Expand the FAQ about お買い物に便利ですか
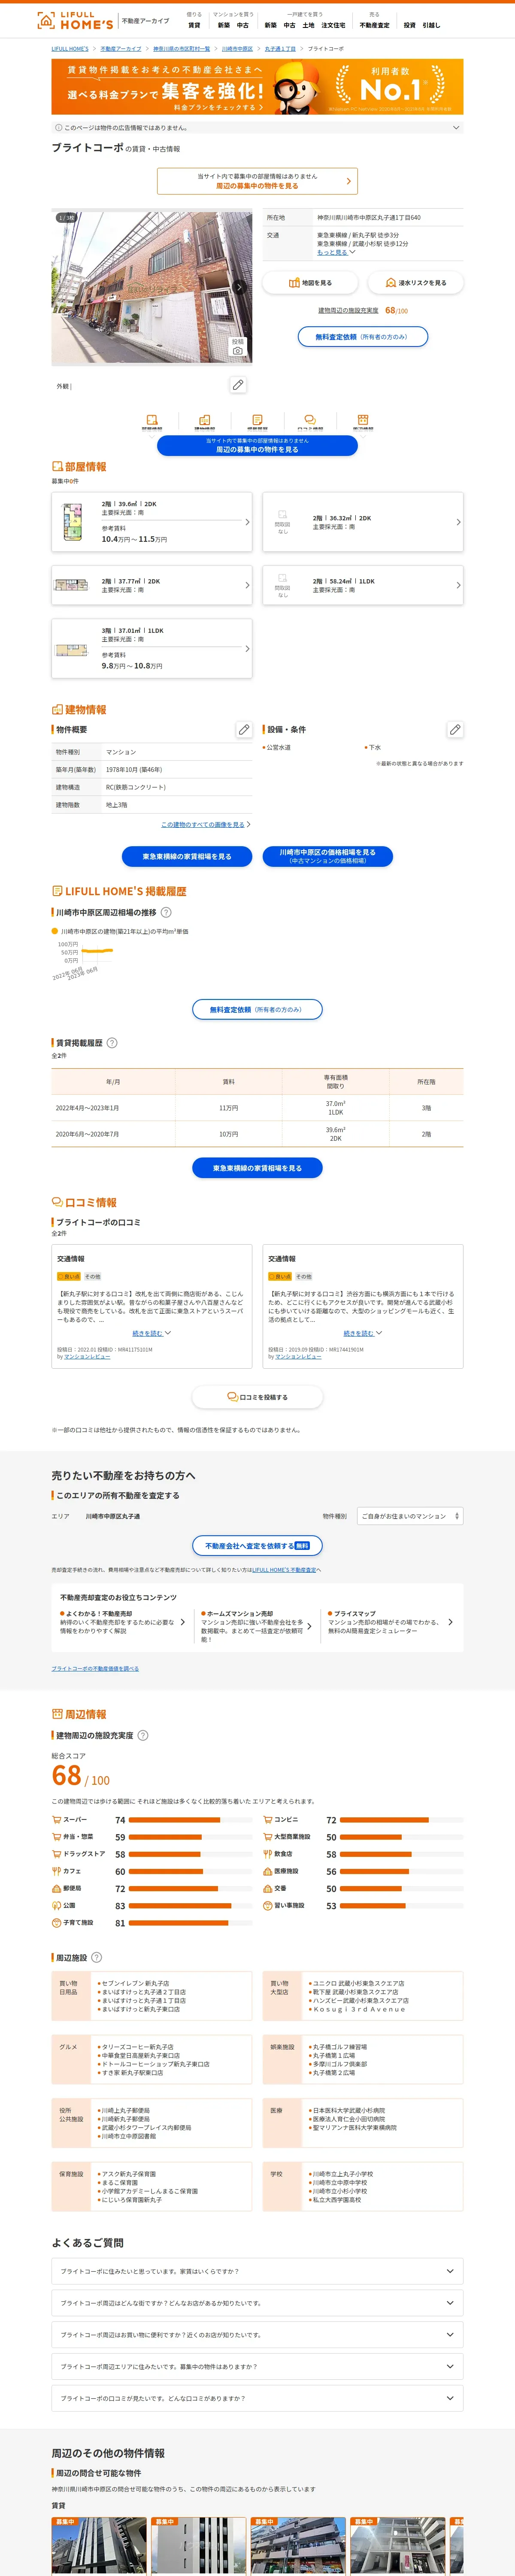The width and height of the screenshot is (515, 2576). coord(257,2335)
